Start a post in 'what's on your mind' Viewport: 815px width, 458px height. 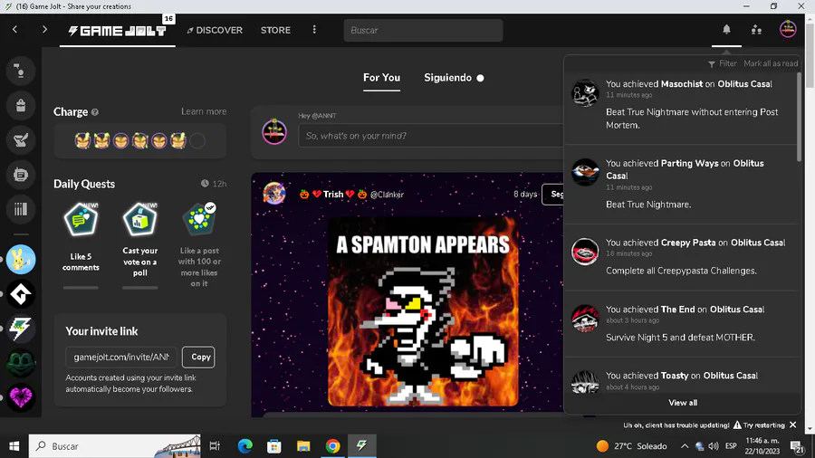click(x=431, y=136)
